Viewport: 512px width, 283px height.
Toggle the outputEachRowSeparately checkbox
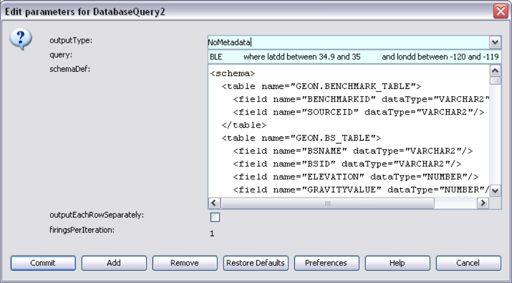(215, 217)
